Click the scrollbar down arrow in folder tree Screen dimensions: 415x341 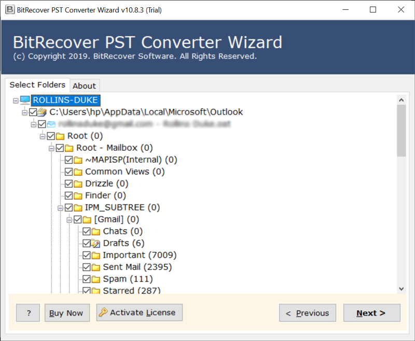[x=401, y=288]
